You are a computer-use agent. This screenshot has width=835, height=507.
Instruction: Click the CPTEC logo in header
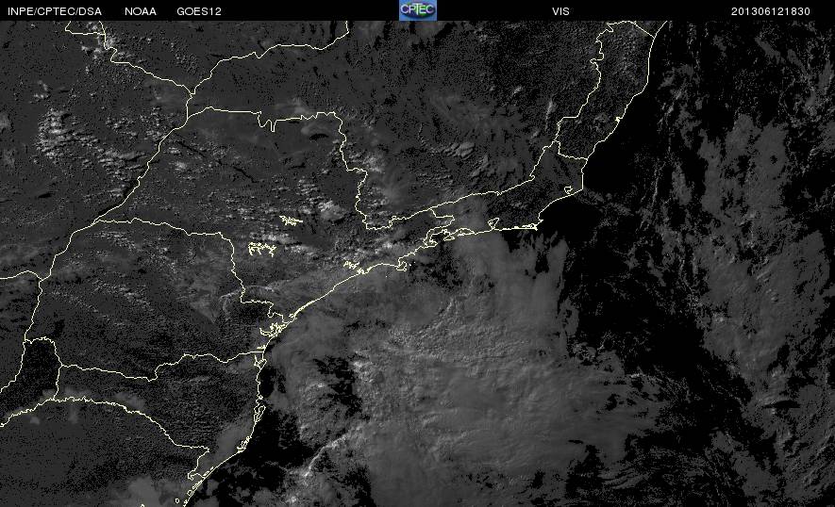(x=418, y=10)
